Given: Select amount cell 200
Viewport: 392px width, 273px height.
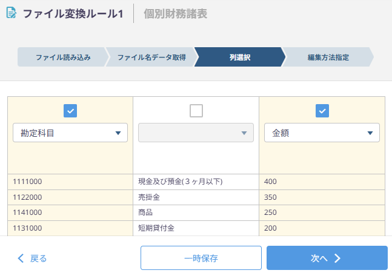Looking at the screenshot, I should [322, 228].
